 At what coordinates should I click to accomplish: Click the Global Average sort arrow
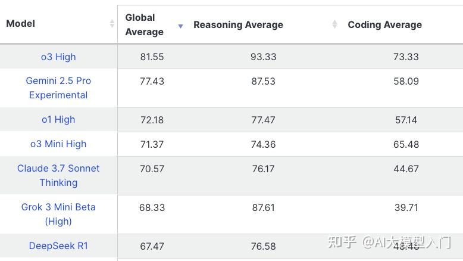180,26
